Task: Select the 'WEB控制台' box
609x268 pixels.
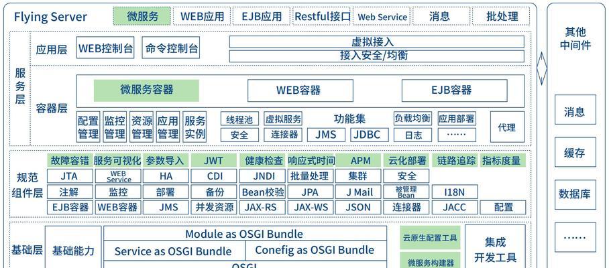Action: [105, 48]
